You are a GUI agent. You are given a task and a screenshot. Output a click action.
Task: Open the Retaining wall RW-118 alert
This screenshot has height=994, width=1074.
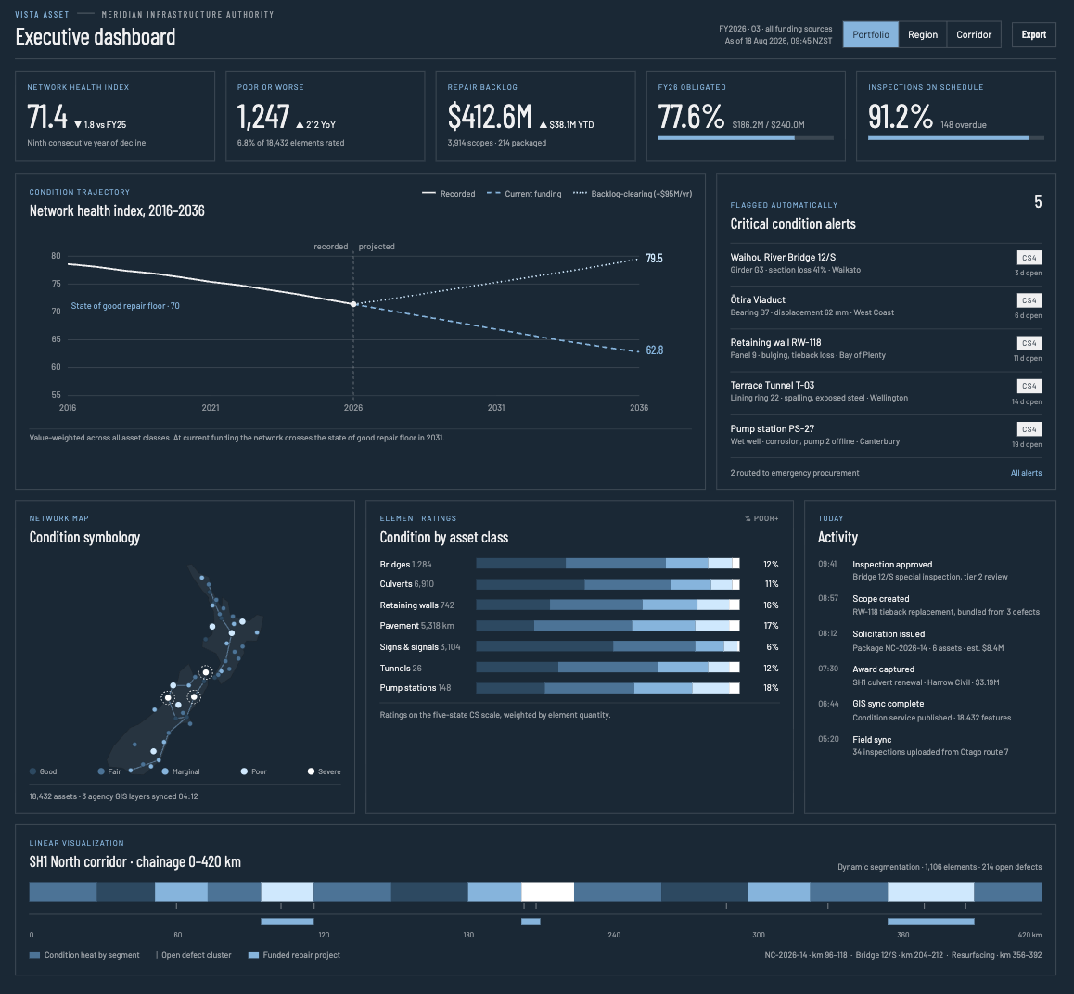pyautogui.click(x=886, y=350)
